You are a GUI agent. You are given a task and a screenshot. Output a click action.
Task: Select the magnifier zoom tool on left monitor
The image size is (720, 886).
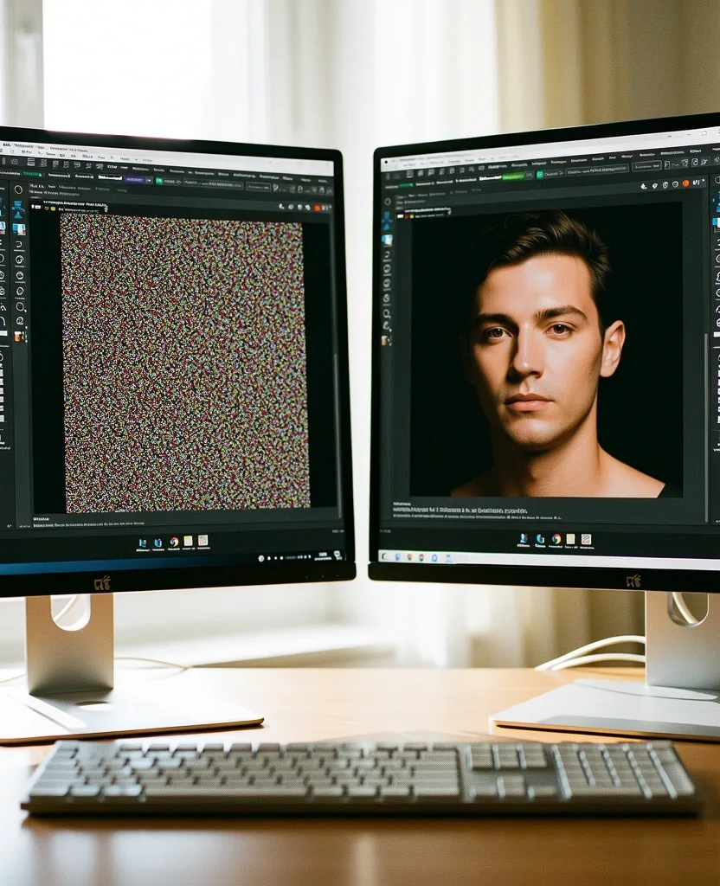[x=21, y=307]
